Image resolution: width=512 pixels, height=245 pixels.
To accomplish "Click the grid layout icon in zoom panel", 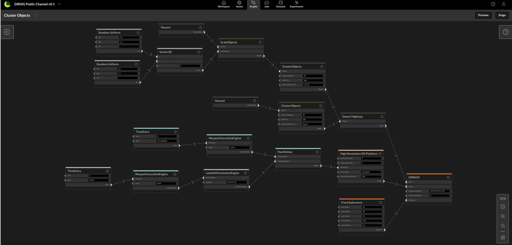I will [503, 237].
